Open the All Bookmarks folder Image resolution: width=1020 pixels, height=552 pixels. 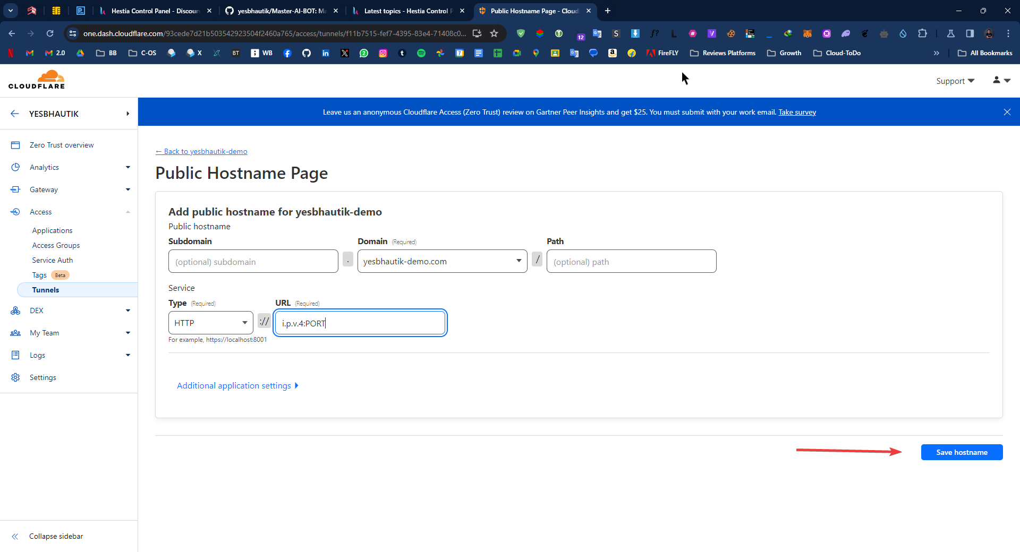click(985, 53)
